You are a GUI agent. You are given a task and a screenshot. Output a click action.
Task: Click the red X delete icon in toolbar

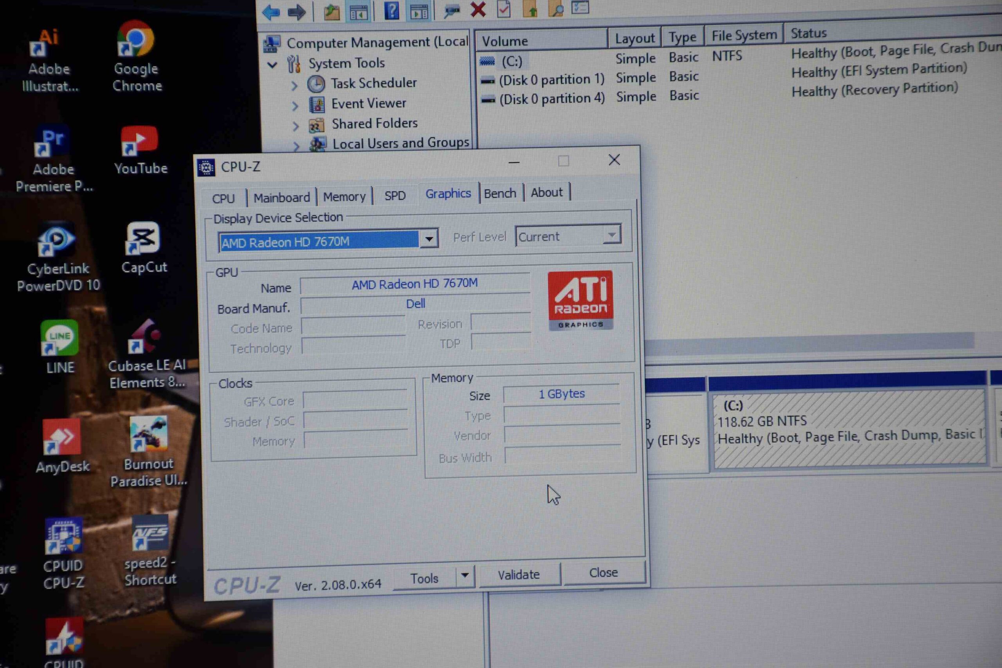point(478,9)
